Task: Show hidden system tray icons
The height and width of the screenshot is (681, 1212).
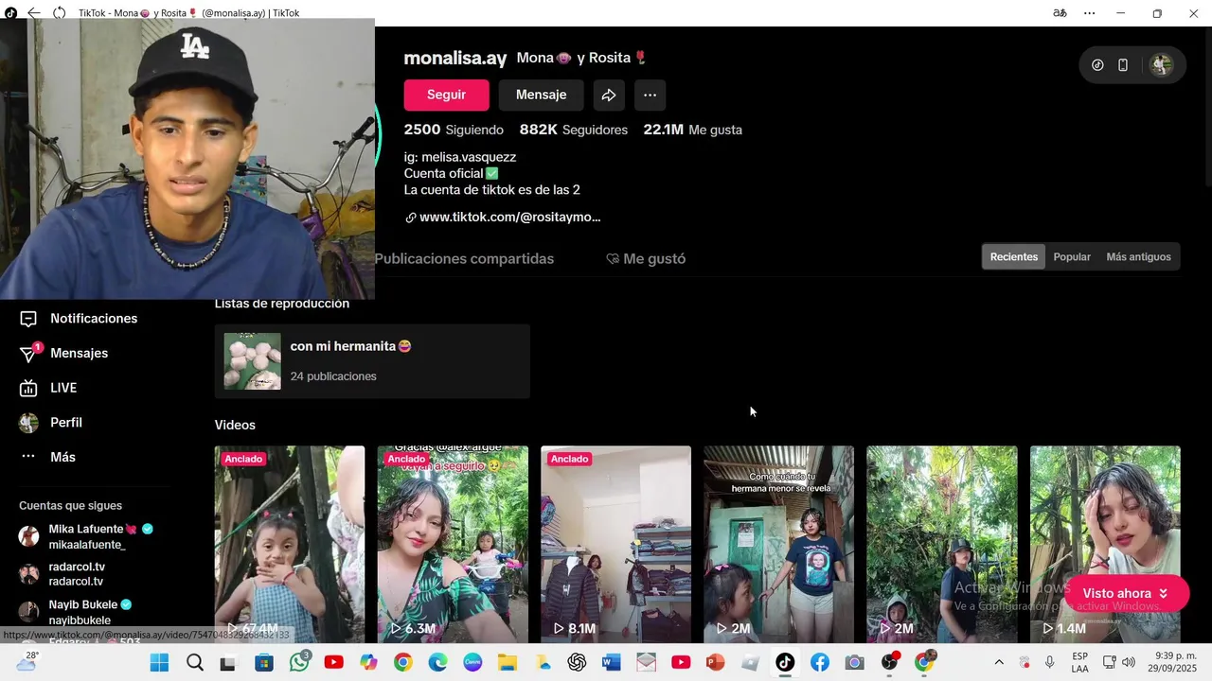Action: (998, 663)
